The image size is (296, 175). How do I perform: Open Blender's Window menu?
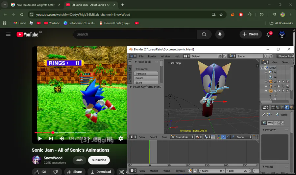click(165, 56)
